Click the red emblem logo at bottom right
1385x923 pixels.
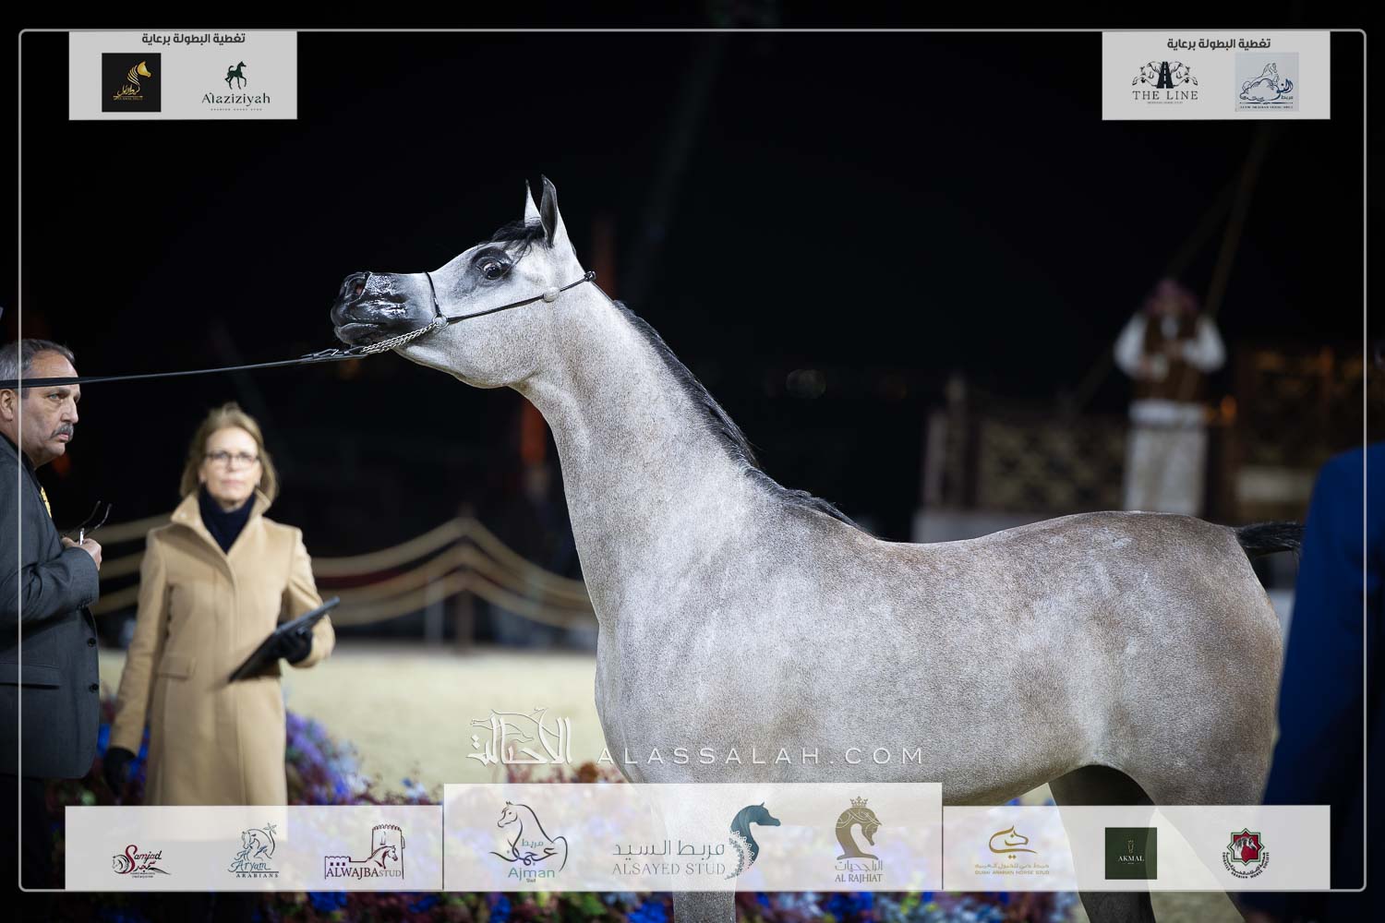click(x=1248, y=853)
